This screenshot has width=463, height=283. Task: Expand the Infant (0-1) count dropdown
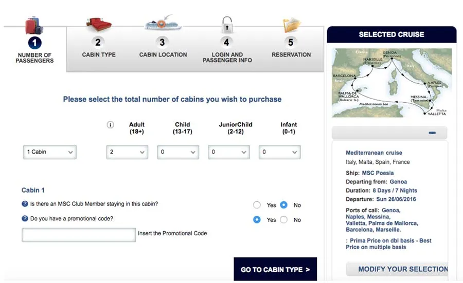279,152
